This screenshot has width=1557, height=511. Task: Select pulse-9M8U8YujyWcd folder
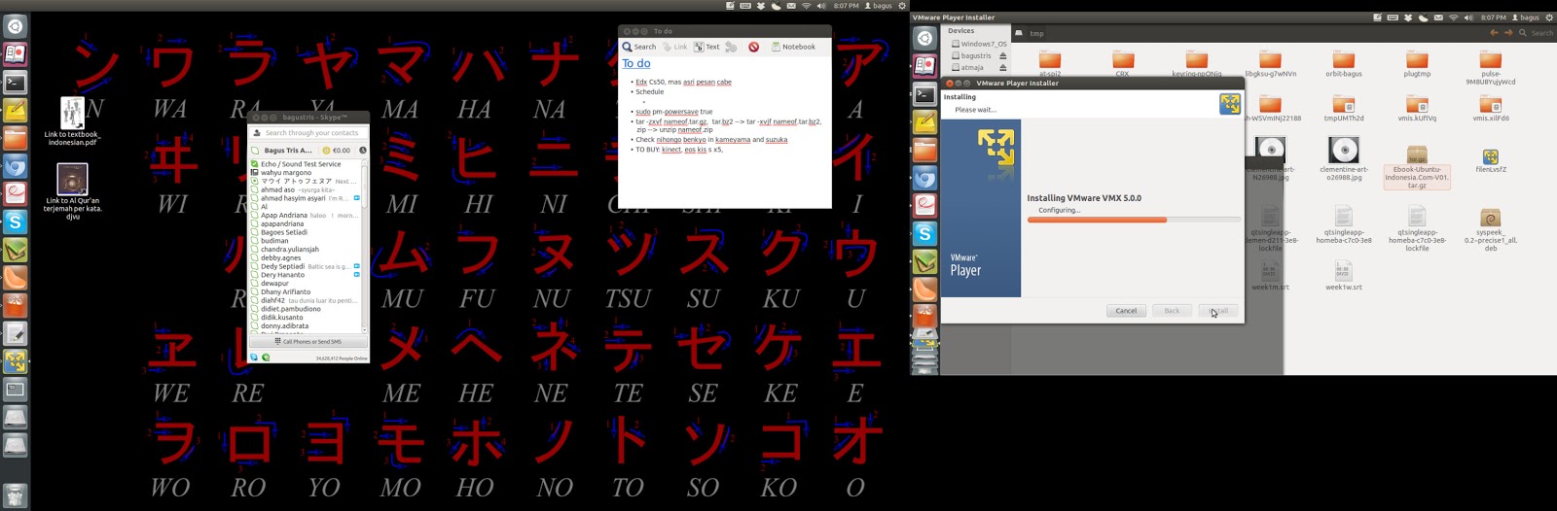(x=1490, y=68)
